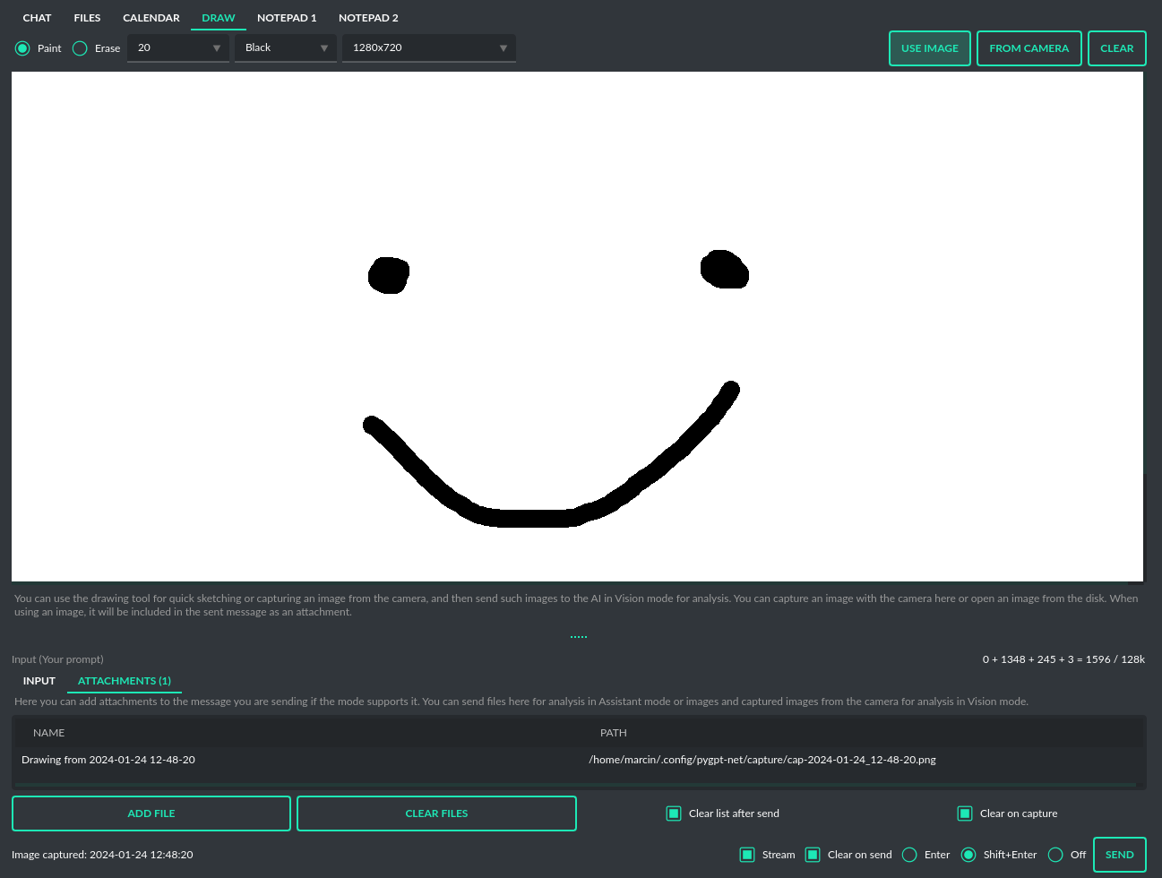
Task: Select the Paint radio button
Action: (22, 48)
